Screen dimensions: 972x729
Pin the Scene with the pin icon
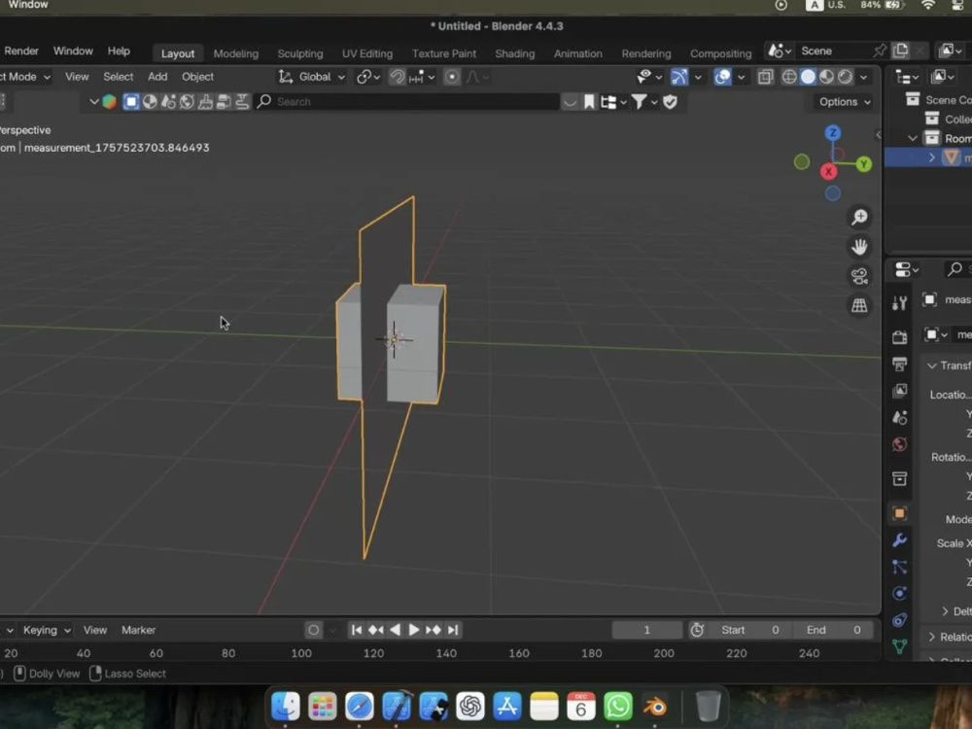coord(880,51)
